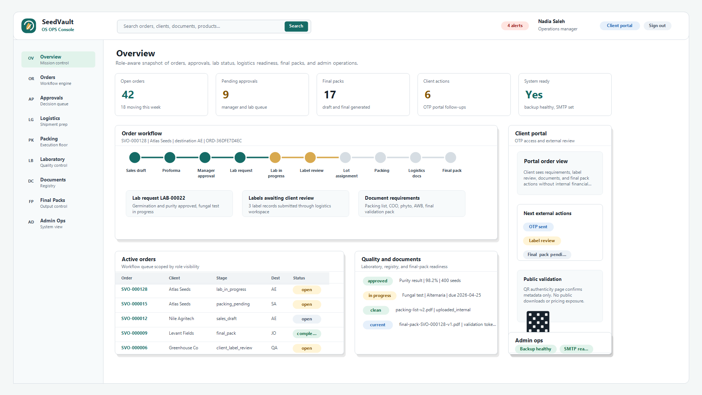Click Sign out

pyautogui.click(x=657, y=26)
